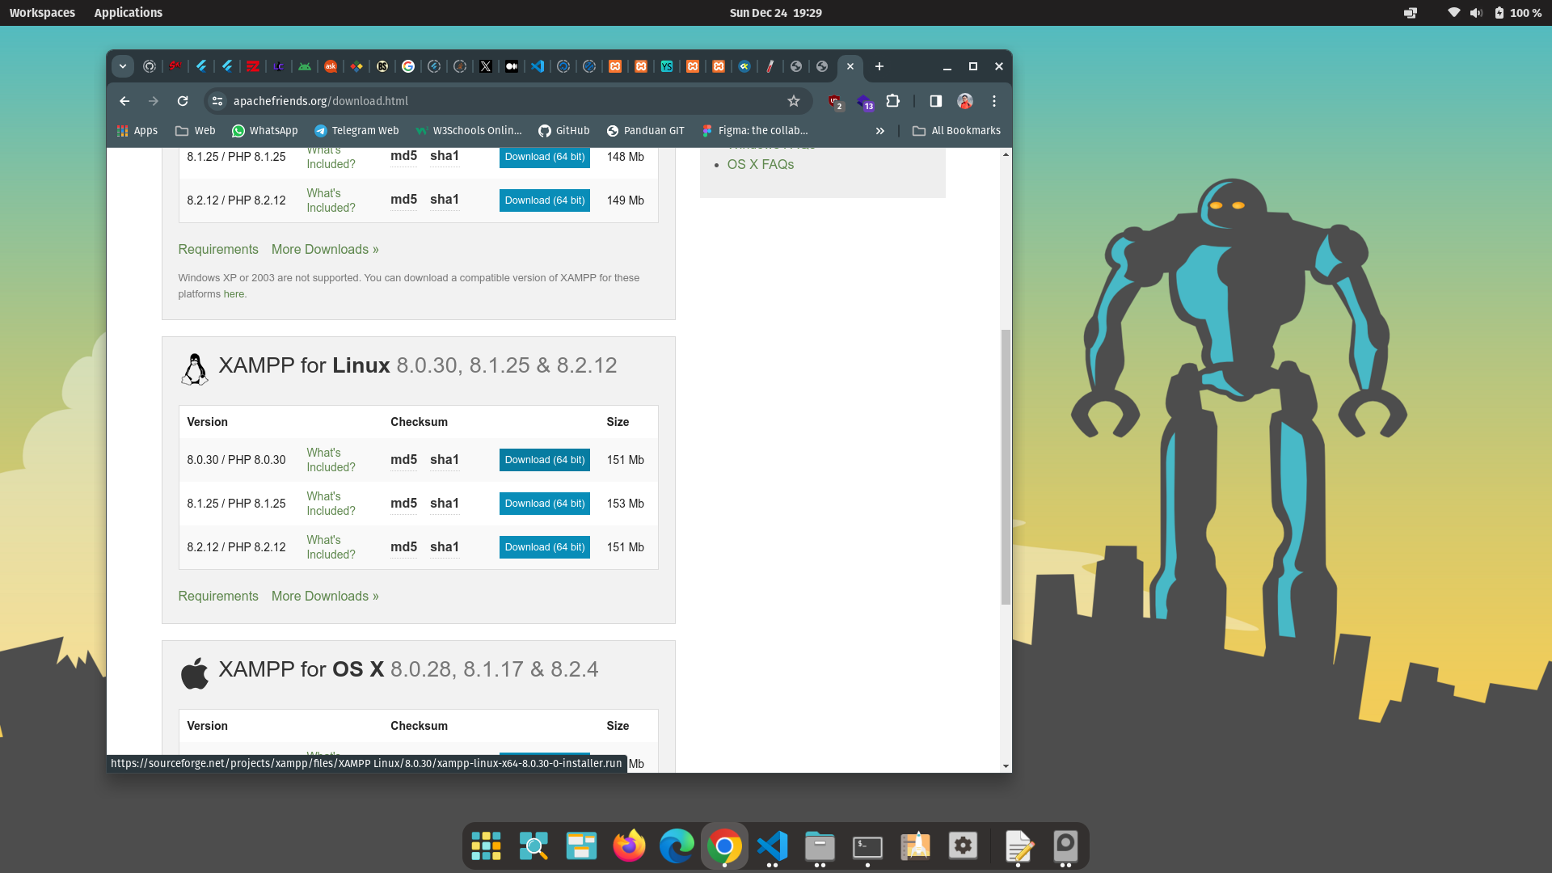This screenshot has height=873, width=1552.
Task: Open purple extension with badge 13
Action: (865, 102)
